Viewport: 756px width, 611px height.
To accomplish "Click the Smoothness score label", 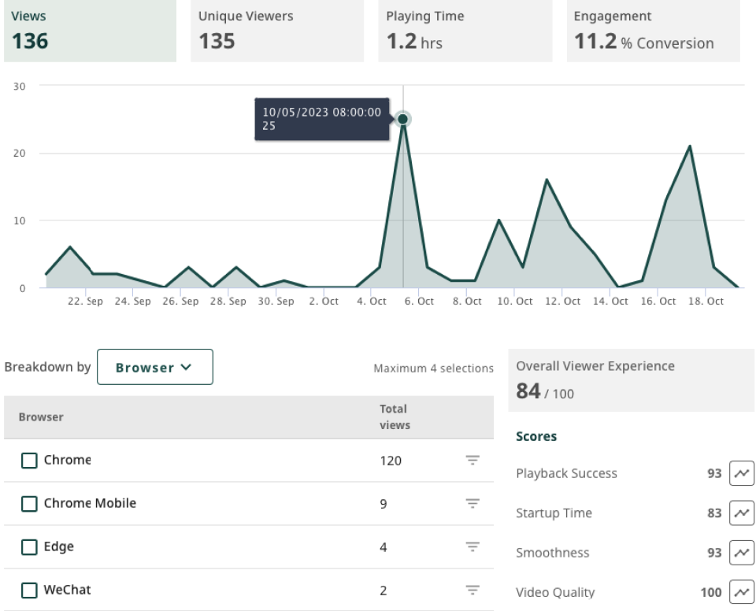I will 553,553.
